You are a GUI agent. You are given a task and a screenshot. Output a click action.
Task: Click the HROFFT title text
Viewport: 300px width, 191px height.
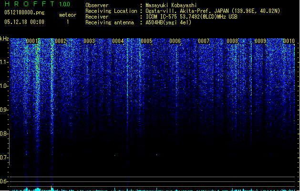pos(30,4)
